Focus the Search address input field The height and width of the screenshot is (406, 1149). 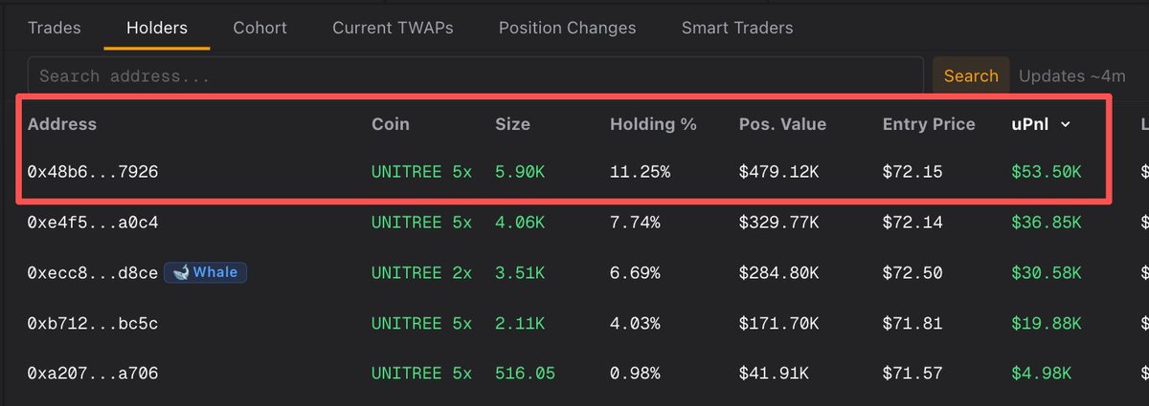475,76
